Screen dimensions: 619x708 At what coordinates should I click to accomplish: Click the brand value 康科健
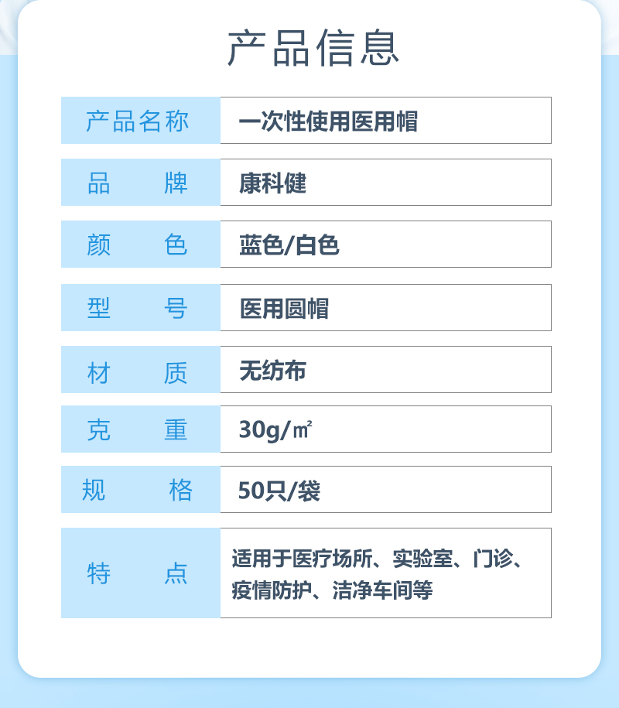[x=273, y=183]
